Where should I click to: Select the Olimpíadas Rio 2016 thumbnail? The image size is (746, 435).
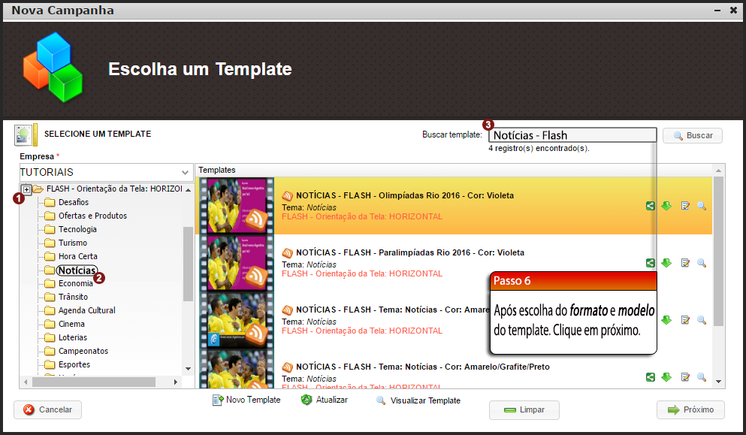tap(236, 207)
